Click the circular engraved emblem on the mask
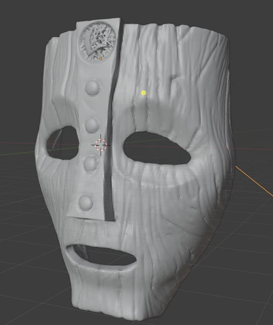Image resolution: width=273 pixels, height=325 pixels. pyautogui.click(x=97, y=41)
